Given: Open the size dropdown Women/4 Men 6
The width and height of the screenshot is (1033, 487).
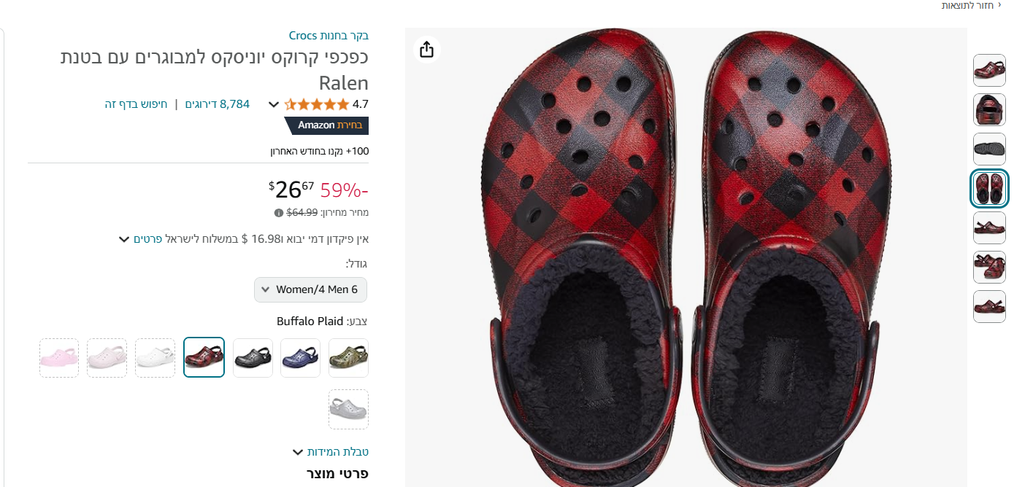Looking at the screenshot, I should [x=310, y=289].
